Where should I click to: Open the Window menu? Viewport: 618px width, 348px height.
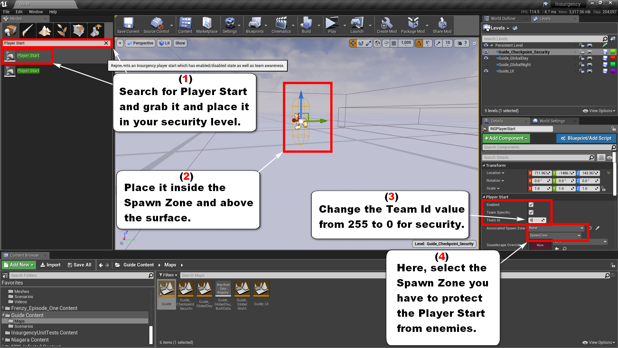36,12
